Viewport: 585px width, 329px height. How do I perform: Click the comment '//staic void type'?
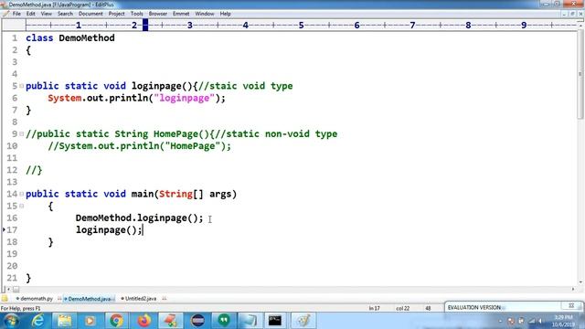tap(246, 86)
